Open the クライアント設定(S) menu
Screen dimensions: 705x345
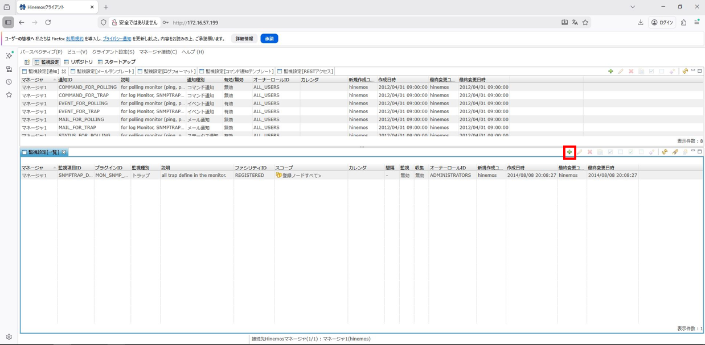click(x=113, y=52)
